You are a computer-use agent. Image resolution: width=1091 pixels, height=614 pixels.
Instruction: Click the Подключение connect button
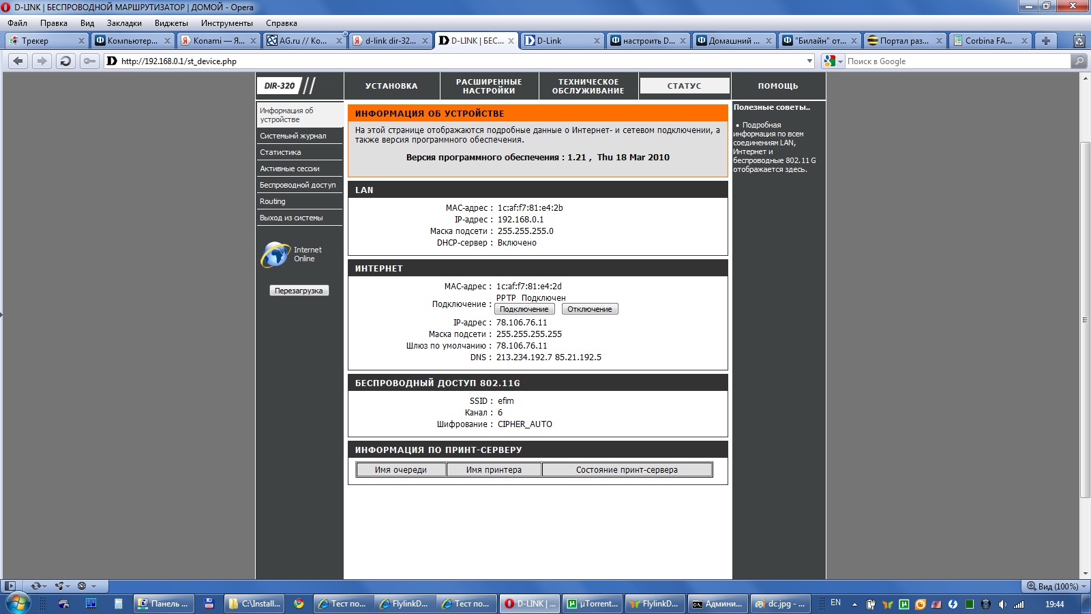pyautogui.click(x=524, y=309)
